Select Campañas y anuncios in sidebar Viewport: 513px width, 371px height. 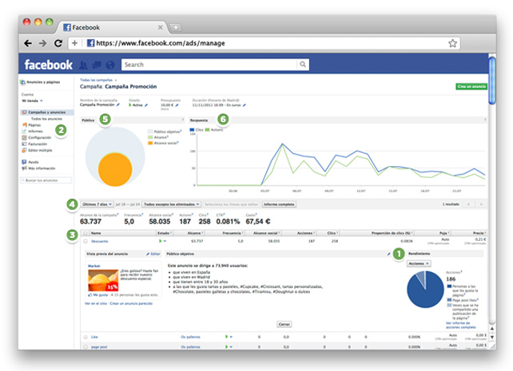pos(46,112)
